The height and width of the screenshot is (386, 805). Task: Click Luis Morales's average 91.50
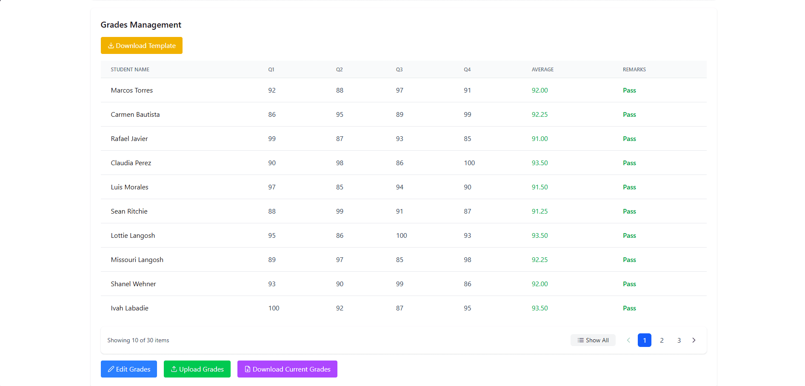[540, 187]
